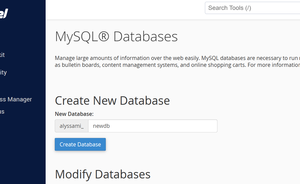Click the Search Tools input box
This screenshot has width=300, height=184.
coord(252,8)
